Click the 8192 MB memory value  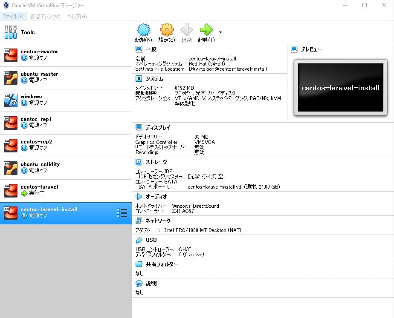tap(184, 88)
